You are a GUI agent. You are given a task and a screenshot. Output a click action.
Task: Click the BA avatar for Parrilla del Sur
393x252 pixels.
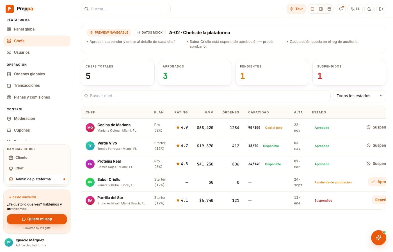(90, 200)
